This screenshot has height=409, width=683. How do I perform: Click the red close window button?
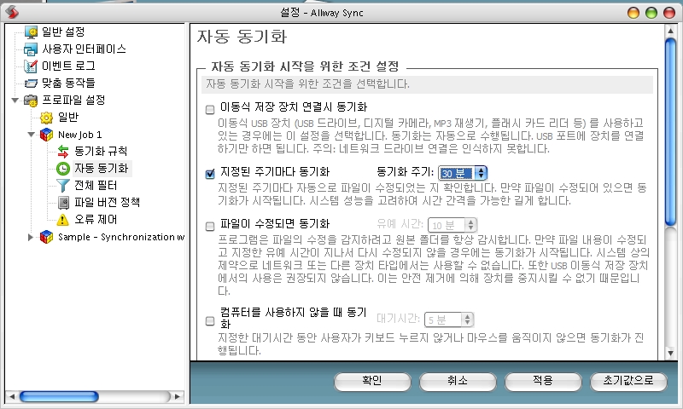669,13
